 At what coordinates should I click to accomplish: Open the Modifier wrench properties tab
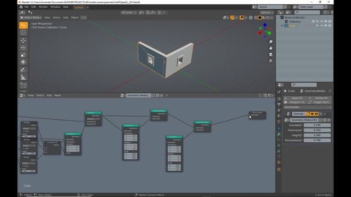tap(279, 134)
